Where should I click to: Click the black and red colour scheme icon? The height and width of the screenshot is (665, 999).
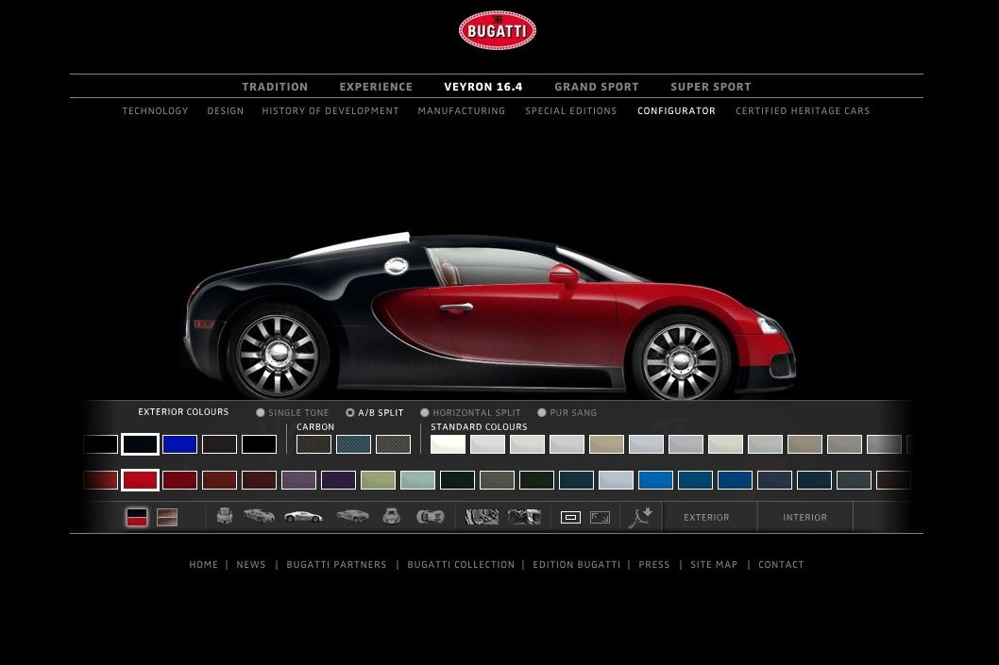[x=137, y=517]
